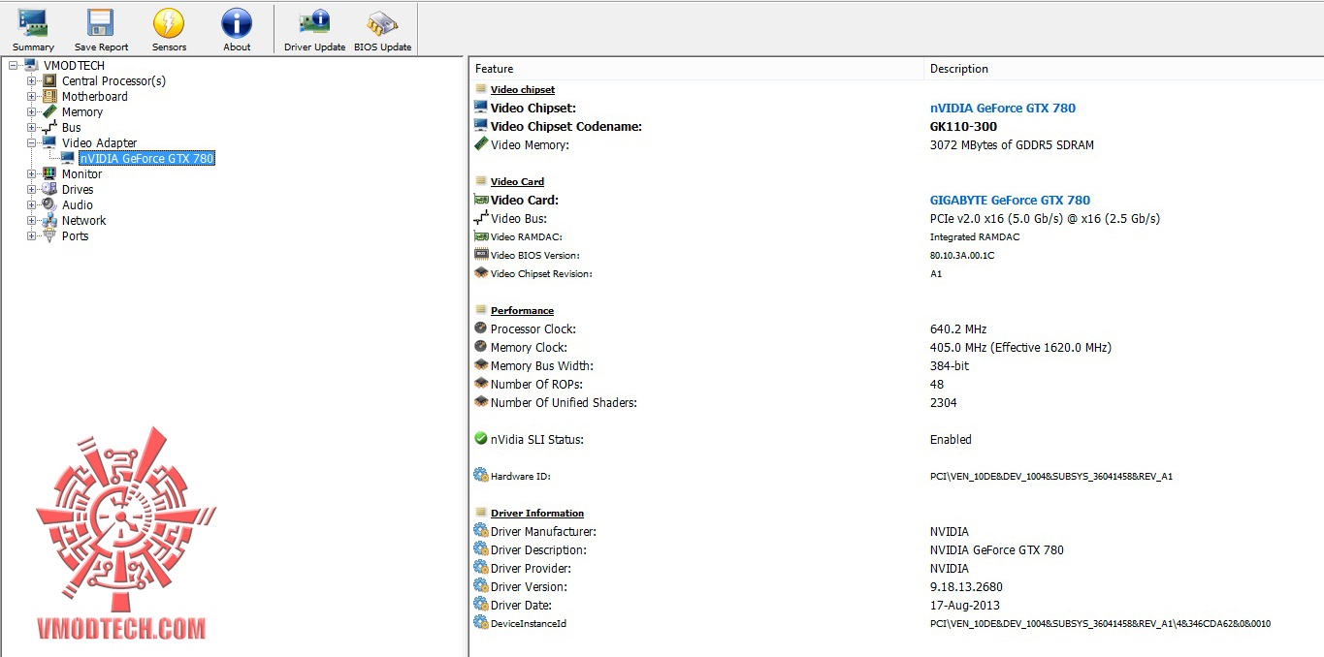The width and height of the screenshot is (1324, 657).
Task: Click the 3072 MBytes of GDDR5 SDRAM value
Action: [1012, 144]
